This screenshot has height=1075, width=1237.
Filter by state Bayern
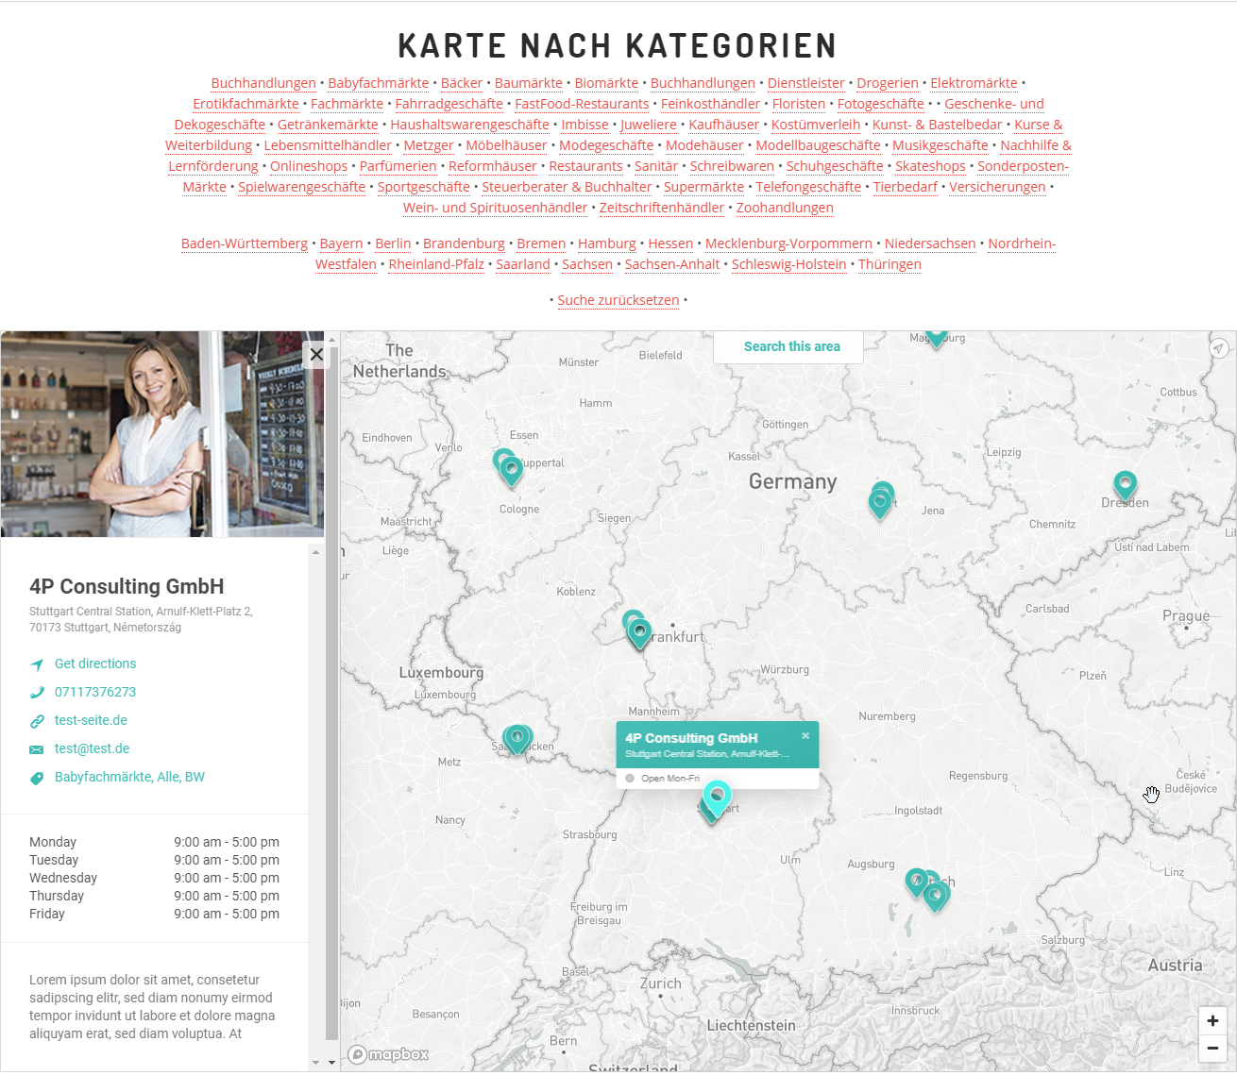[x=341, y=244]
